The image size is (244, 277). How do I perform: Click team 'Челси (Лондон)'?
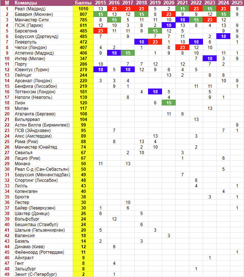[x=31, y=48]
